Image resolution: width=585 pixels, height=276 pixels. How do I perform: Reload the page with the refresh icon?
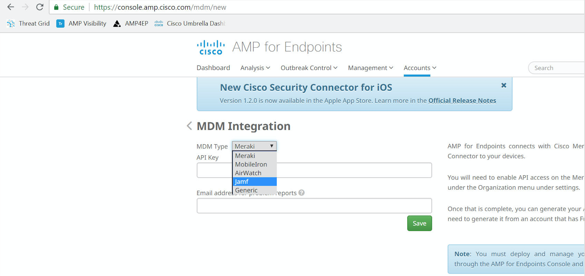coord(40,7)
